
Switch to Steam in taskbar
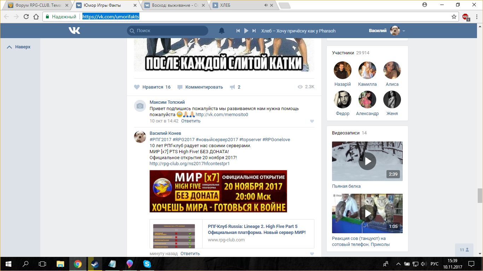[95, 264]
